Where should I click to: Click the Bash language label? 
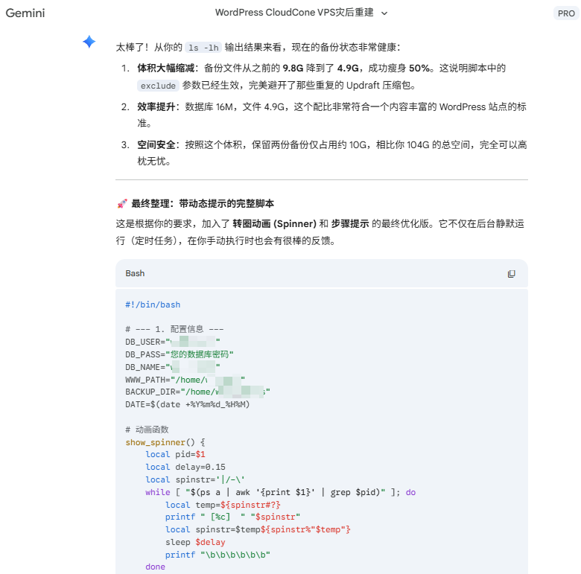(135, 273)
